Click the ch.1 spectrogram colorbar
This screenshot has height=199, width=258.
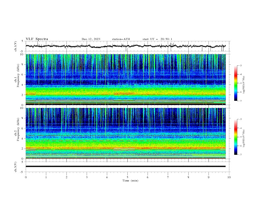[236, 83]
